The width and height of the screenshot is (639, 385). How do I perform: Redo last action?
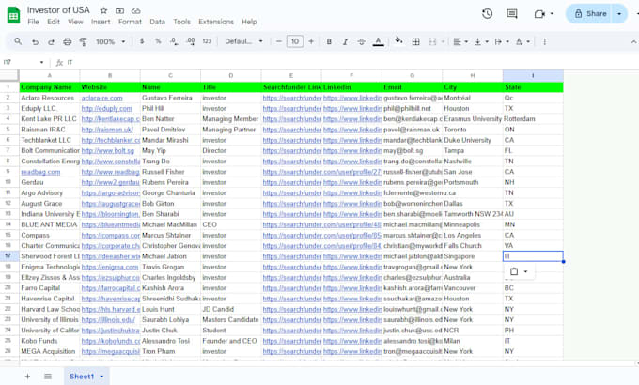(x=51, y=41)
